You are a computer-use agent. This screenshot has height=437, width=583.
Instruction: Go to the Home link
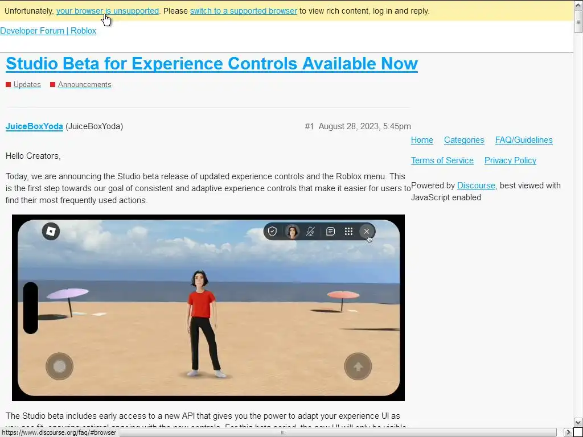click(422, 140)
